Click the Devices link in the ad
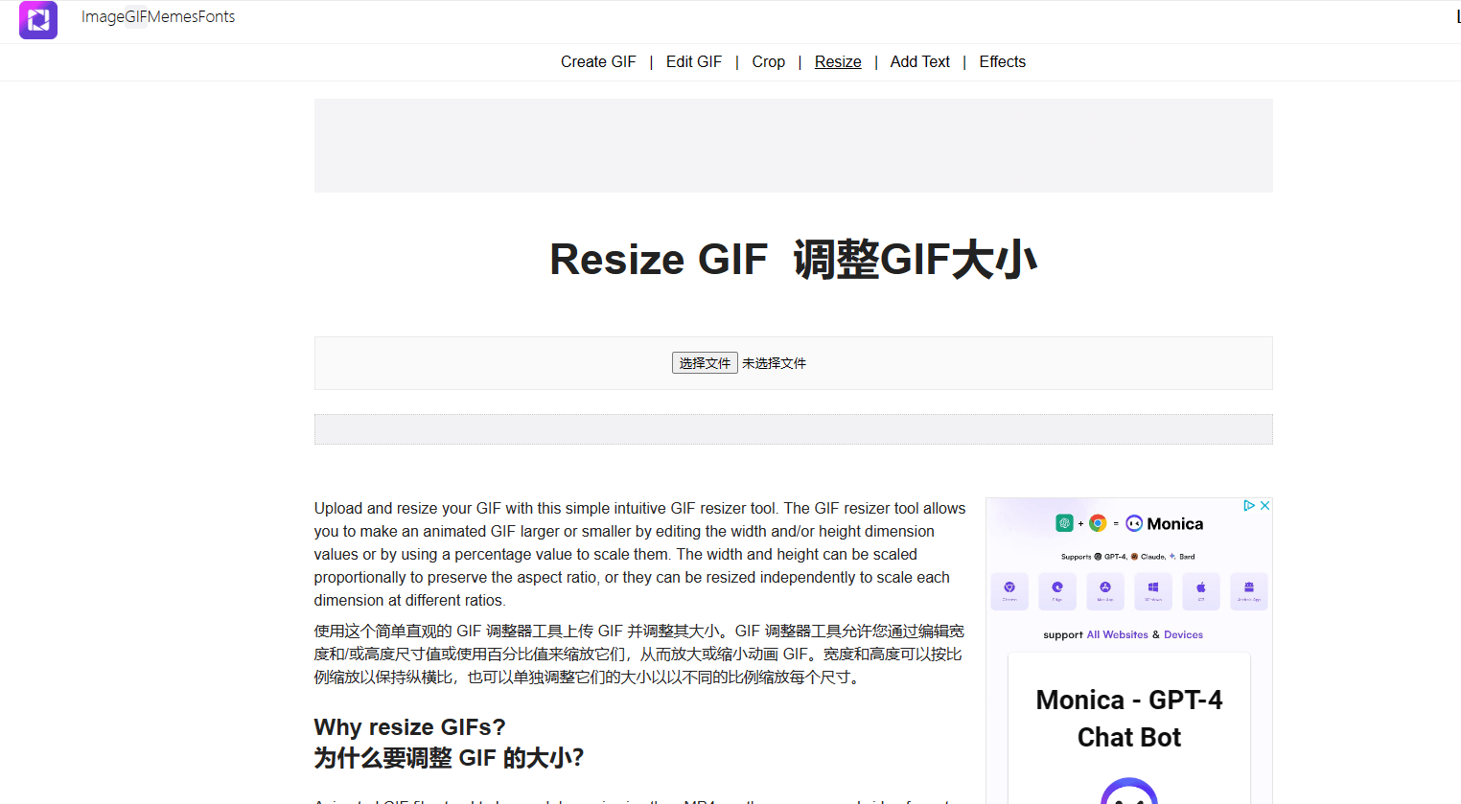Image resolution: width=1461 pixels, height=804 pixels. [x=1184, y=634]
